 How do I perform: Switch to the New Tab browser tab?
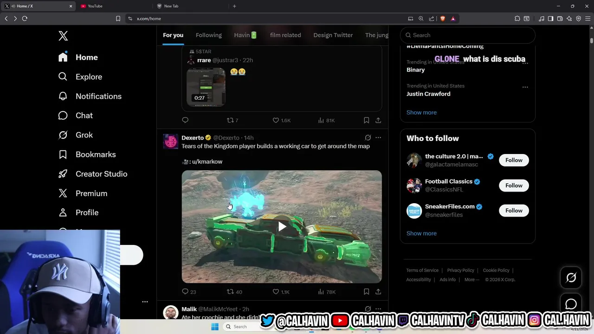point(189,6)
